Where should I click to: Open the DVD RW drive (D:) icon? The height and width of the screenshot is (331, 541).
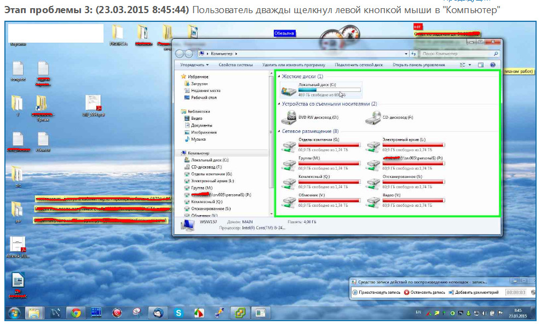[x=289, y=118]
